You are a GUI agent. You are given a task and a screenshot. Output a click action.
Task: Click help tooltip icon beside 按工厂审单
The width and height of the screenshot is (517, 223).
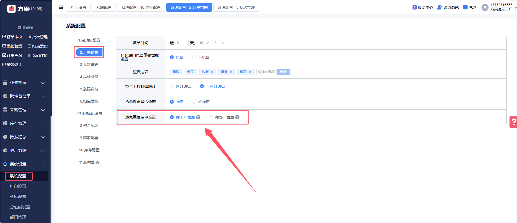pyautogui.click(x=198, y=117)
